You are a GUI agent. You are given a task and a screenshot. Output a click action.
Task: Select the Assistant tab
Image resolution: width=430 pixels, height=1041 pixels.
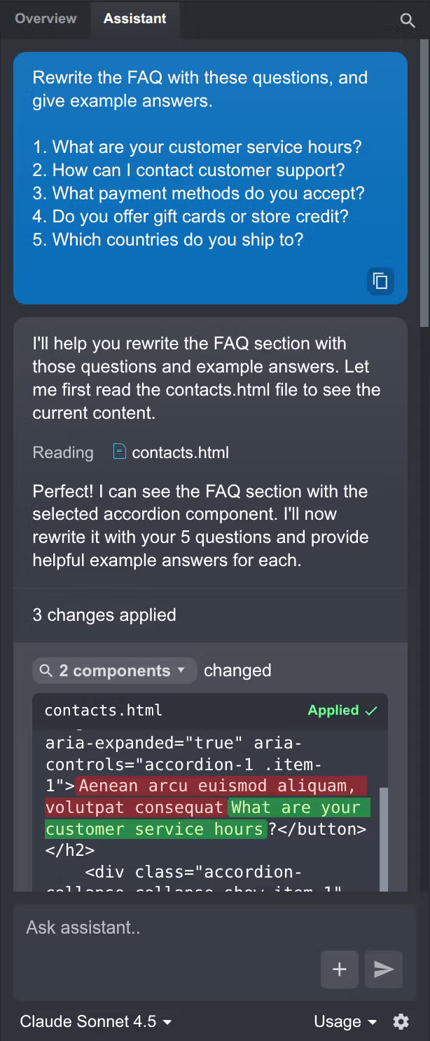134,19
